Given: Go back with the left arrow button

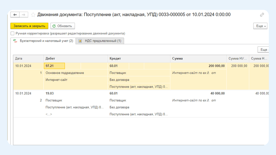Looking at the screenshot, I should pyautogui.click(x=15, y=15).
